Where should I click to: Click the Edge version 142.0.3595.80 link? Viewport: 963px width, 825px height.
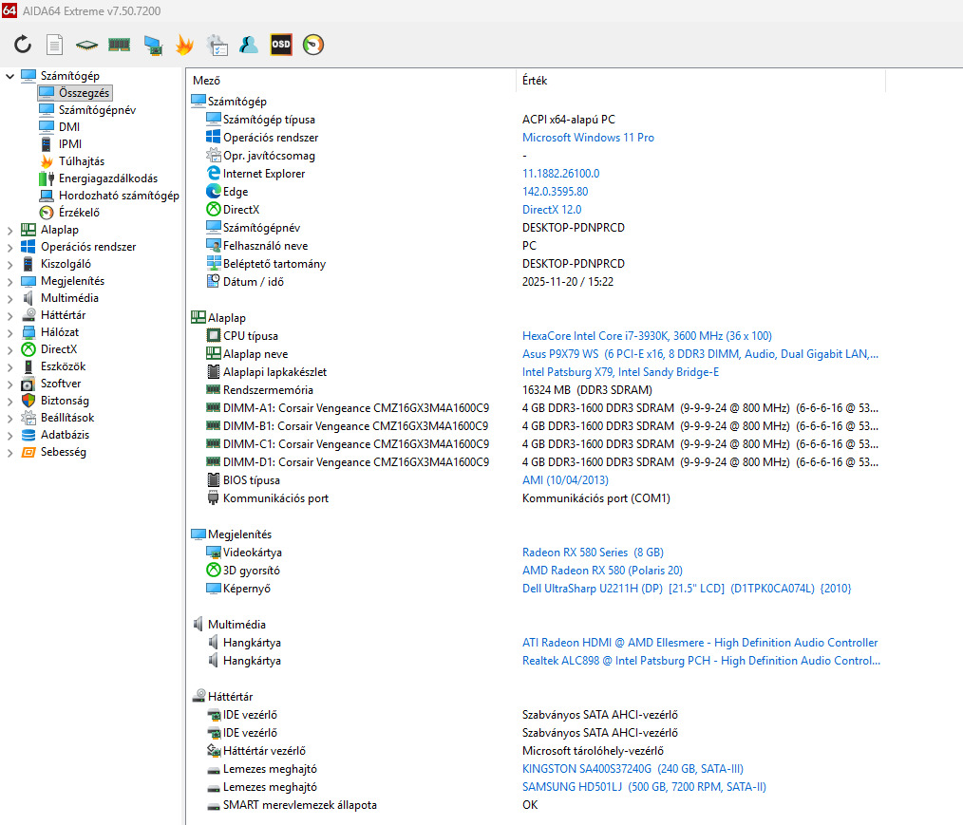[x=556, y=192]
